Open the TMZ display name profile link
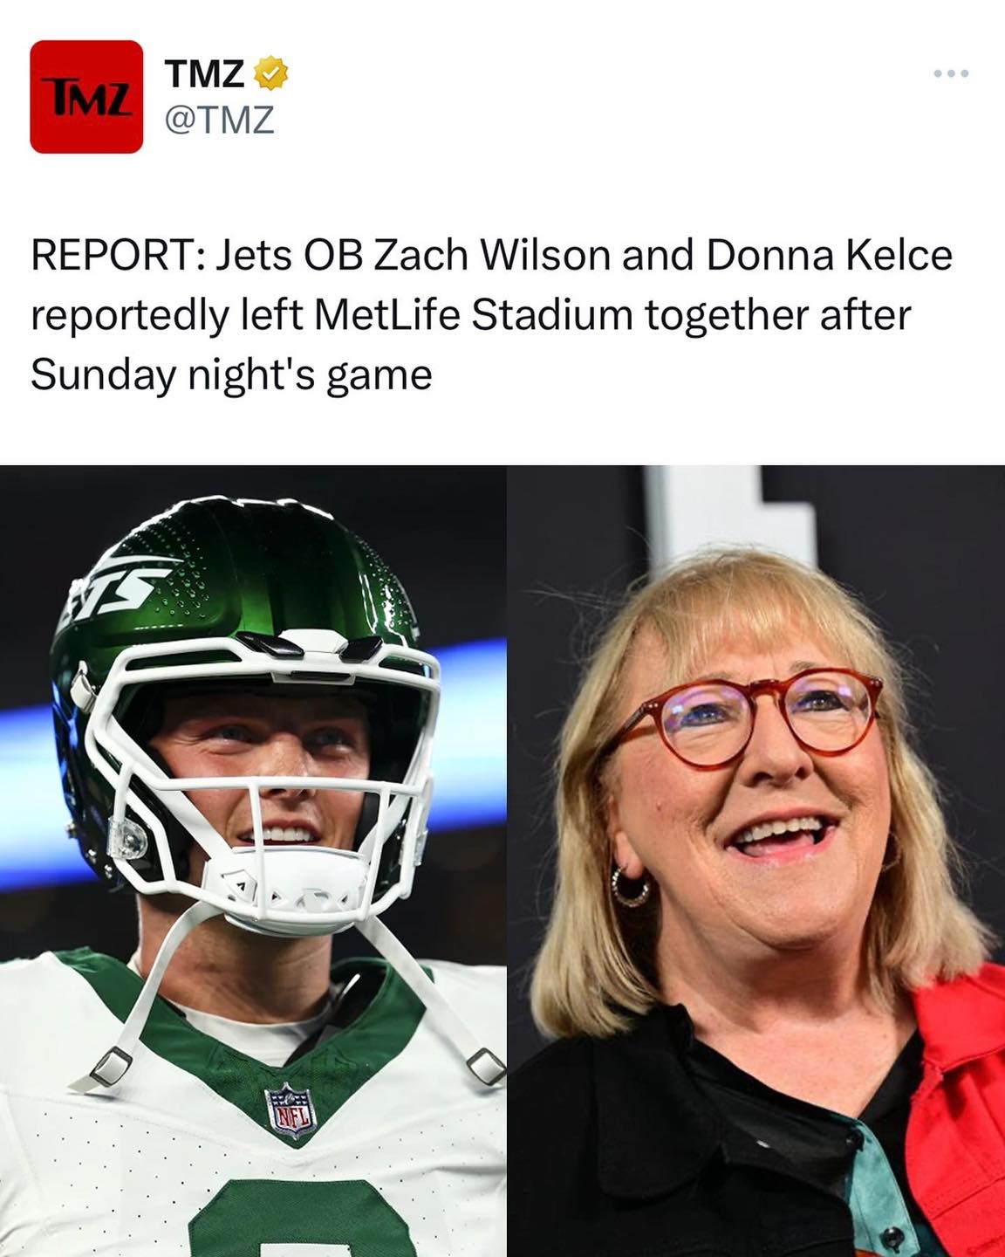Image resolution: width=1005 pixels, height=1257 pixels. point(205,74)
